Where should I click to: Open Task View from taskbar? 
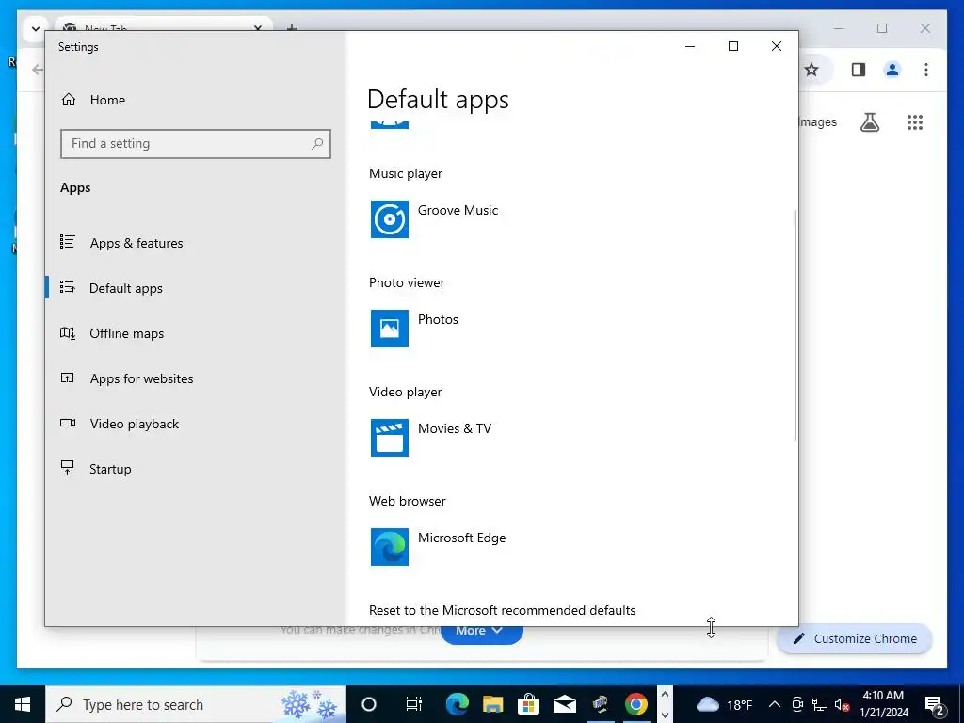(414, 704)
